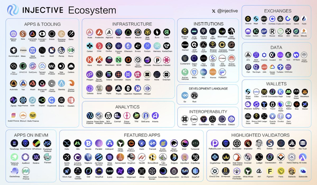Click the Everstake validator logo
Image resolution: width=317 pixels, height=185 pixels.
(237, 143)
